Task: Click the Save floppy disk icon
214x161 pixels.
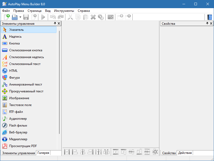Action: (26, 17)
